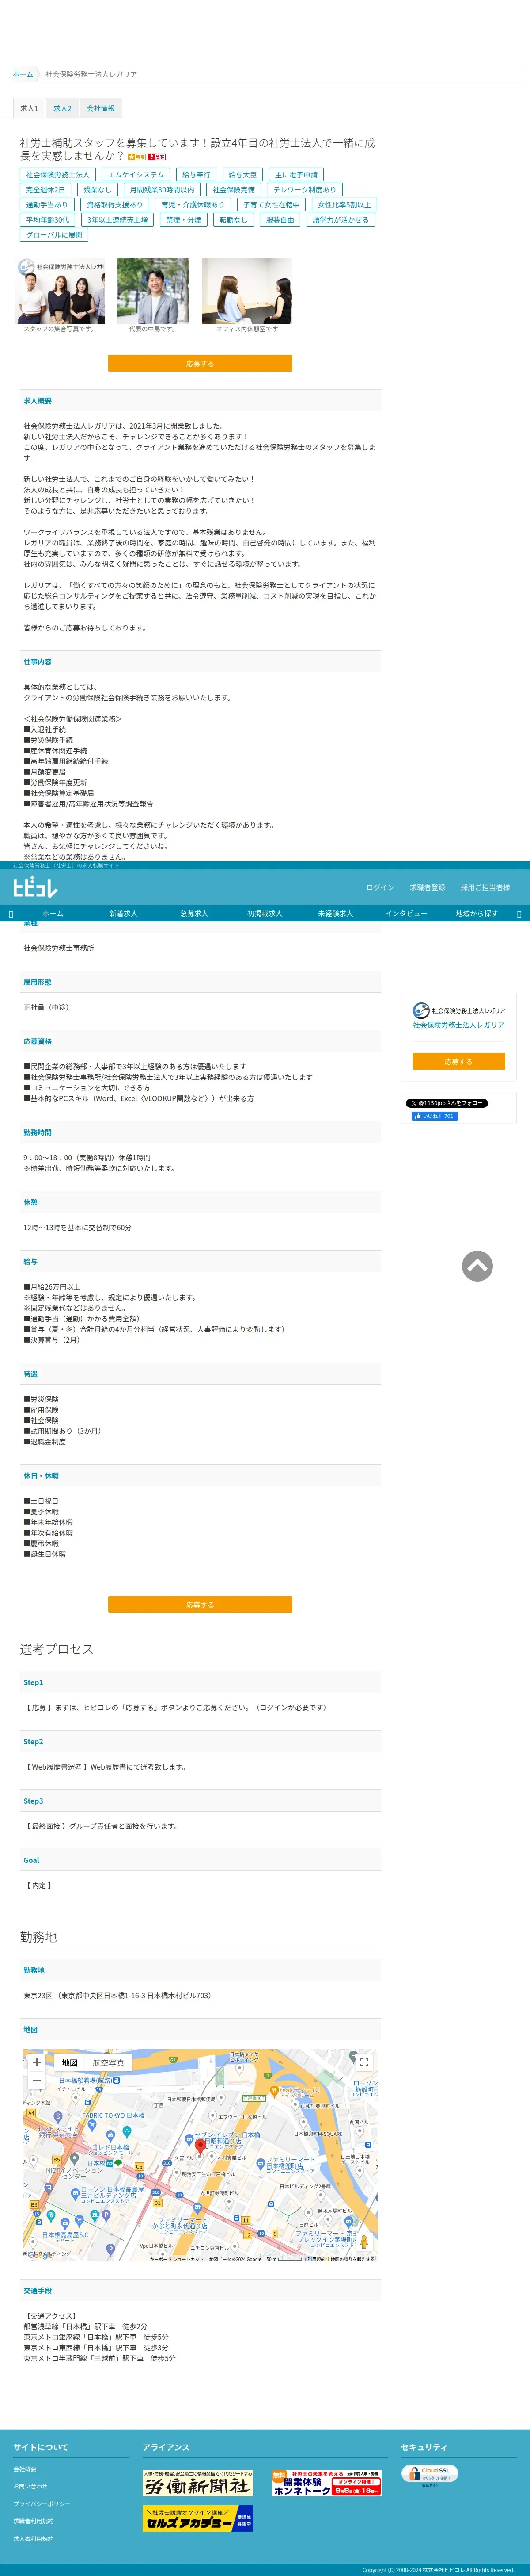Click the セルズアカデミー alliance banner

(x=197, y=2518)
